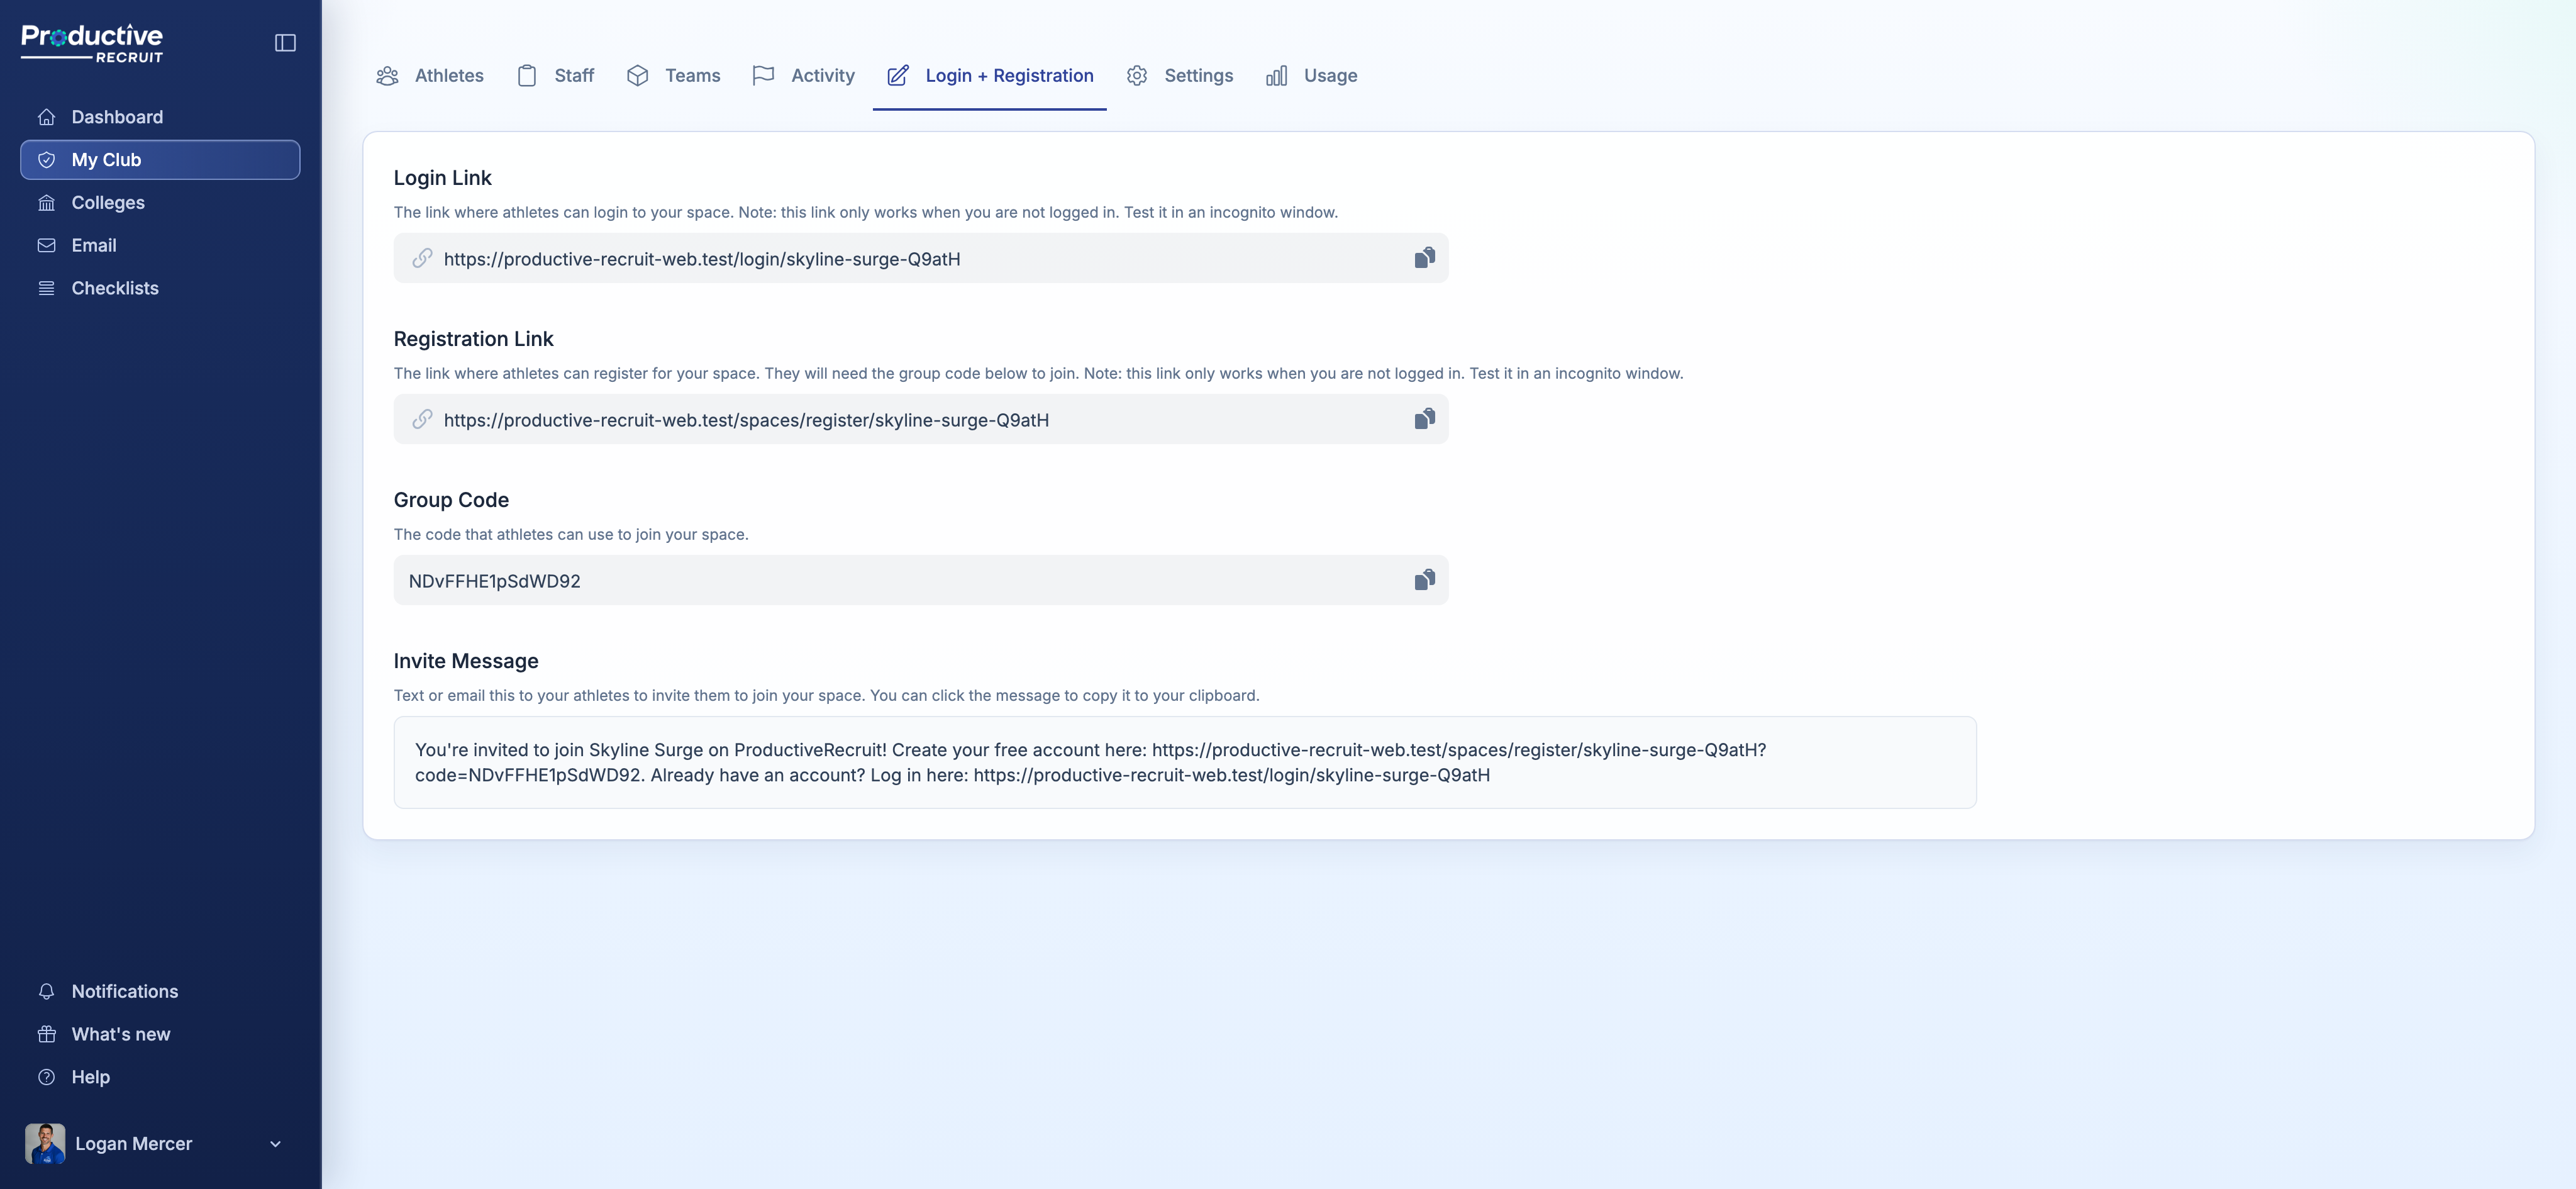Open Help in sidebar
This screenshot has width=2576, height=1189.
tap(160, 1078)
